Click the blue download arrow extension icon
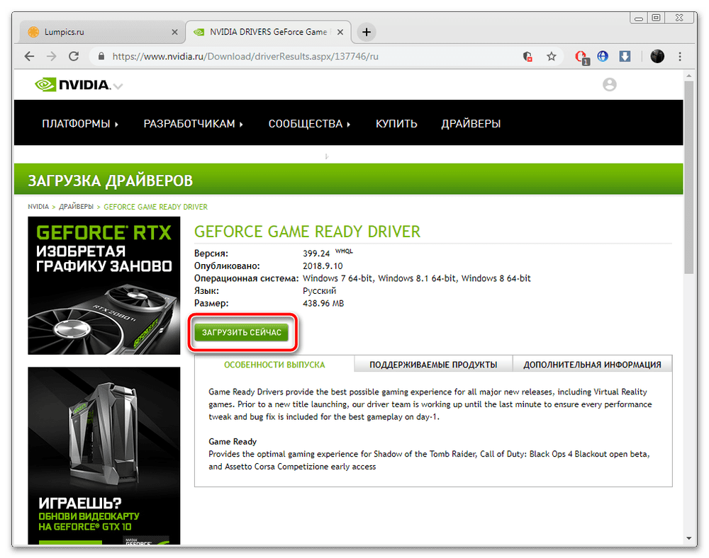Image resolution: width=709 pixels, height=558 pixels. pyautogui.click(x=626, y=56)
